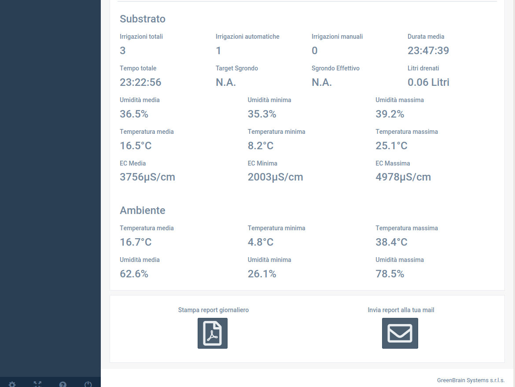Click the EC Media value 3756µS/cm
Screen dimensions: 515x387
point(147,177)
